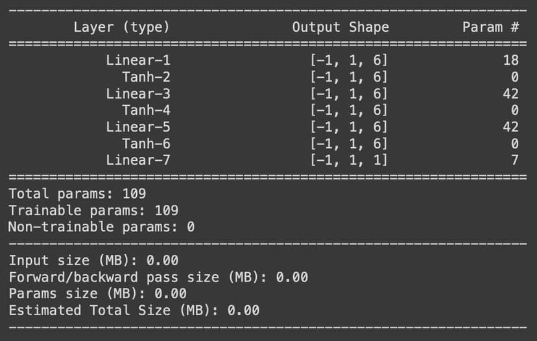Click the Tanh-4 layer name
The height and width of the screenshot is (341, 537).
tap(146, 110)
